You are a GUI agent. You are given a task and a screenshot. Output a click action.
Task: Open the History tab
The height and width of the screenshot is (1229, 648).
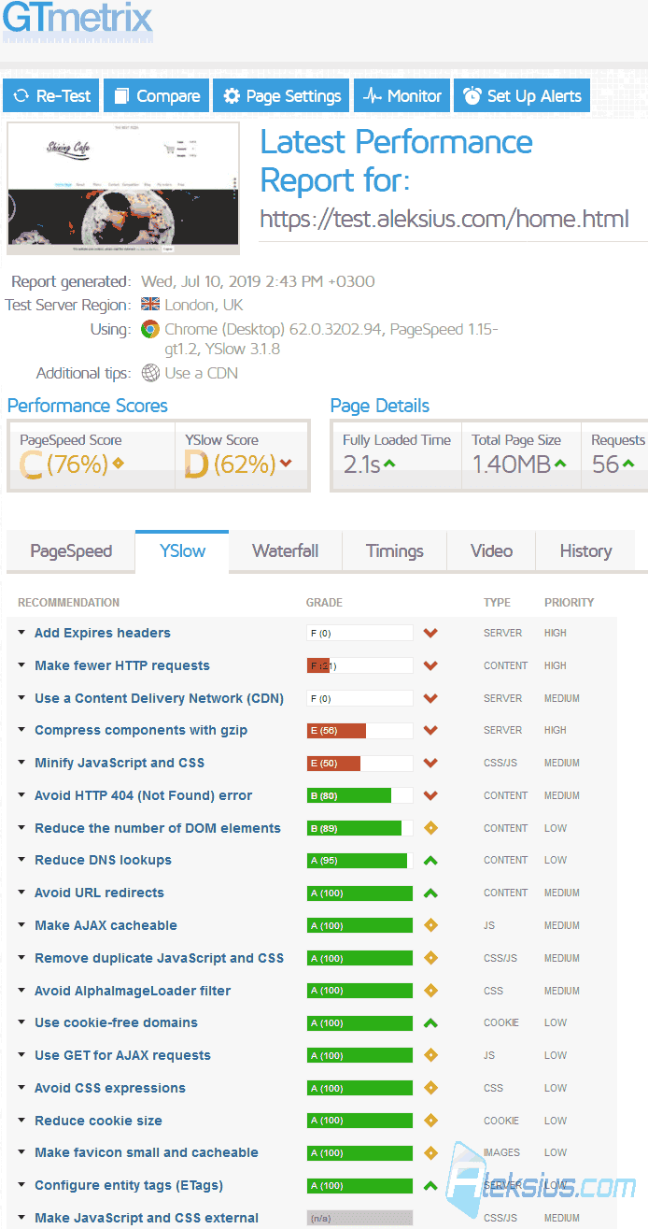coord(585,550)
